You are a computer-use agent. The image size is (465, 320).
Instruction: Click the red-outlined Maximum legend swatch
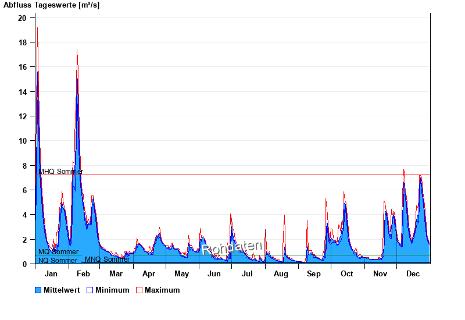pyautogui.click(x=139, y=290)
